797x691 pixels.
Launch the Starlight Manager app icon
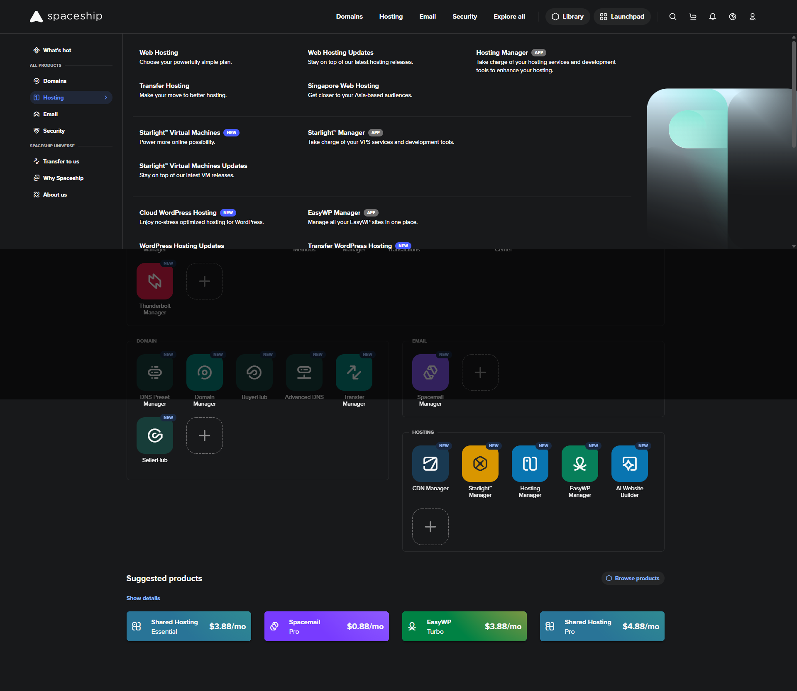480,463
